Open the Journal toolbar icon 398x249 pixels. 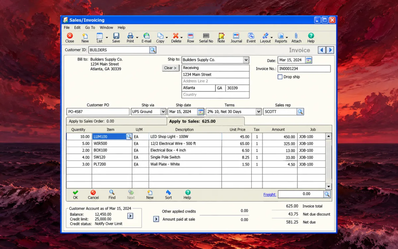[236, 36]
